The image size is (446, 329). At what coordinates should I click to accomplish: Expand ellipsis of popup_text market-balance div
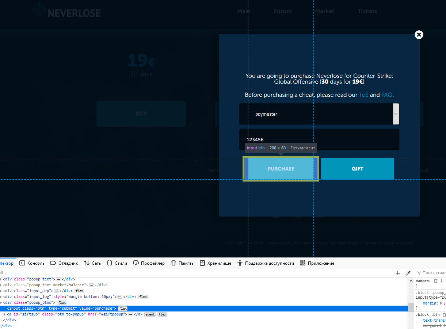91,285
